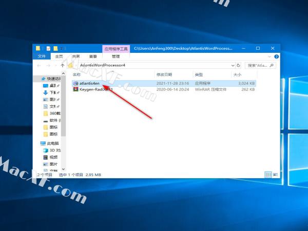Click new folder quick access icon
This screenshot has width=308, height=231.
55,48
